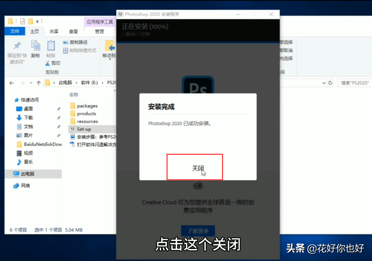
Task: Click pin icon next to 图片
Action: (x=59, y=135)
